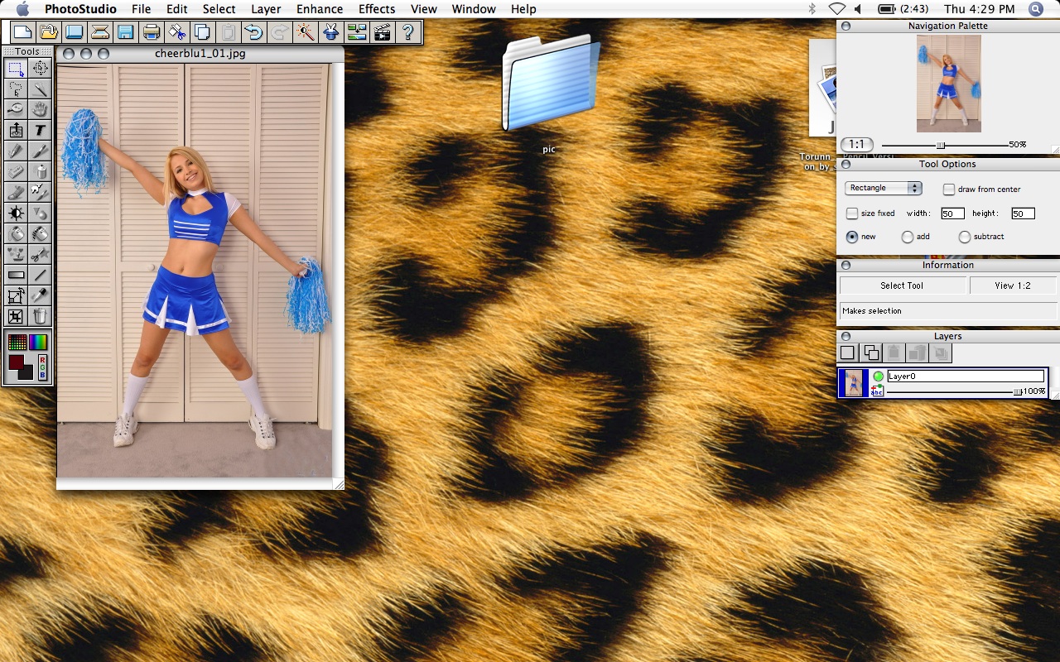1060x662 pixels.
Task: Select the Spray can airbrush tool
Action: pyautogui.click(x=40, y=170)
